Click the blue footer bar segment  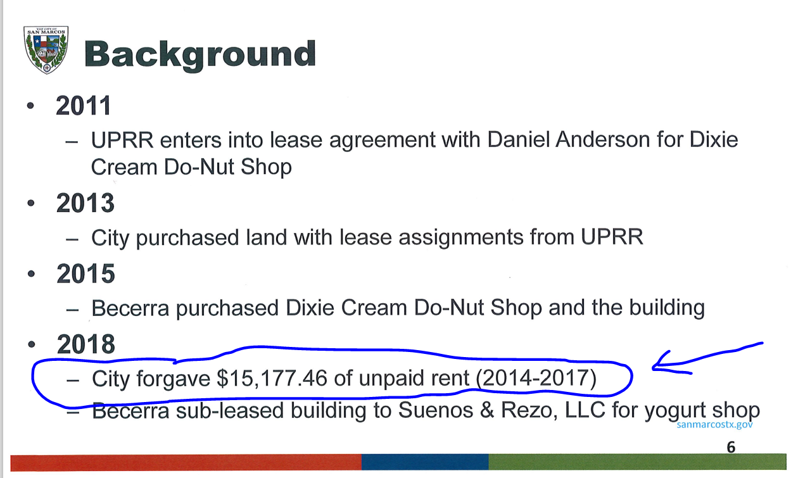[x=424, y=462]
